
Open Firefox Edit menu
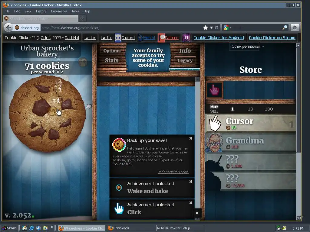click(x=17, y=11)
